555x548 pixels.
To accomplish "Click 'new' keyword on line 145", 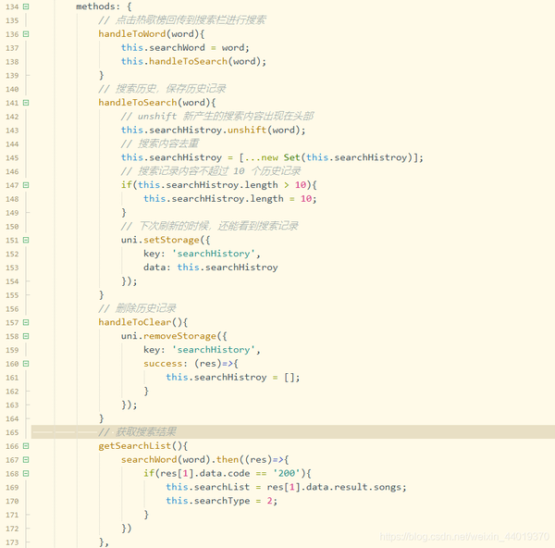I will click(x=270, y=157).
